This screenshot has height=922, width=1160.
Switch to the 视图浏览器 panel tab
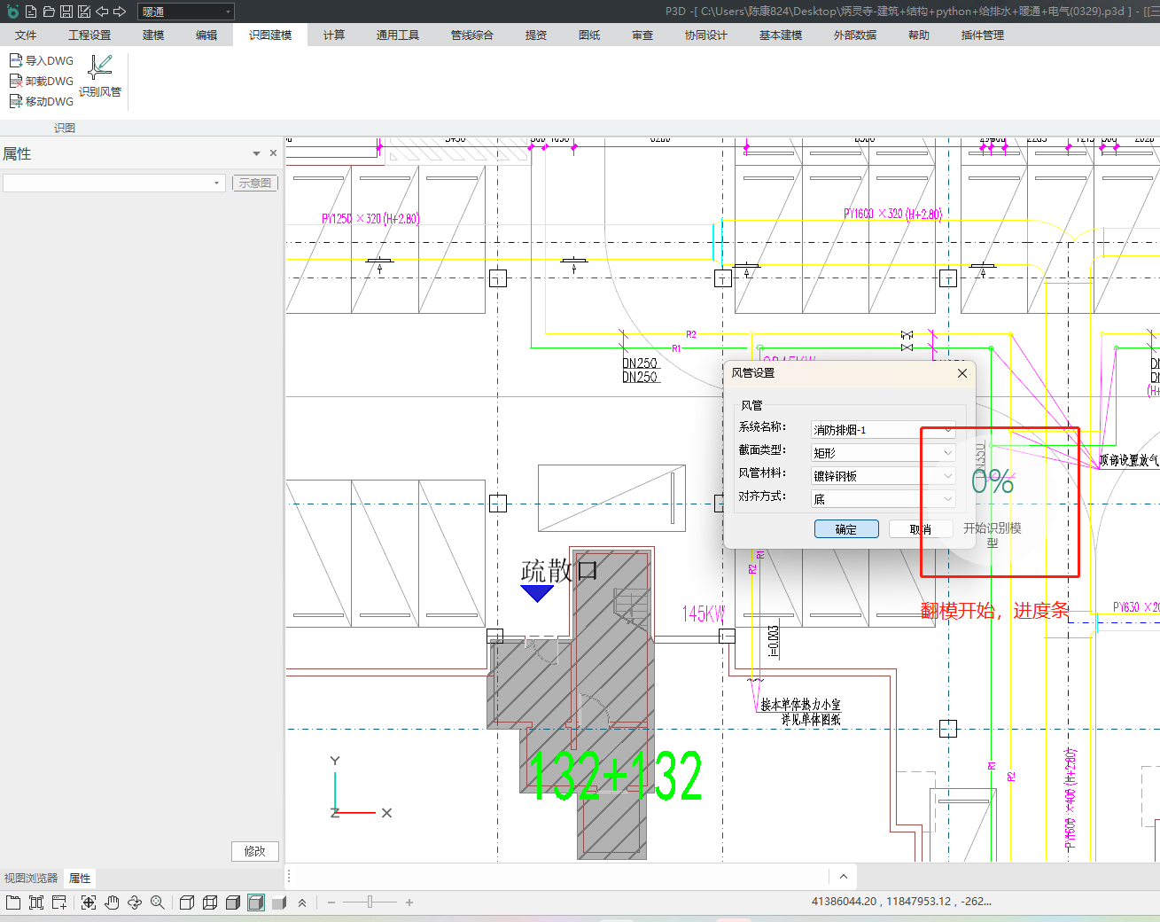point(31,878)
